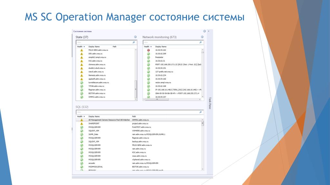
Task: Click the critical red icon for 10.30.54.162
Action: 148,50
